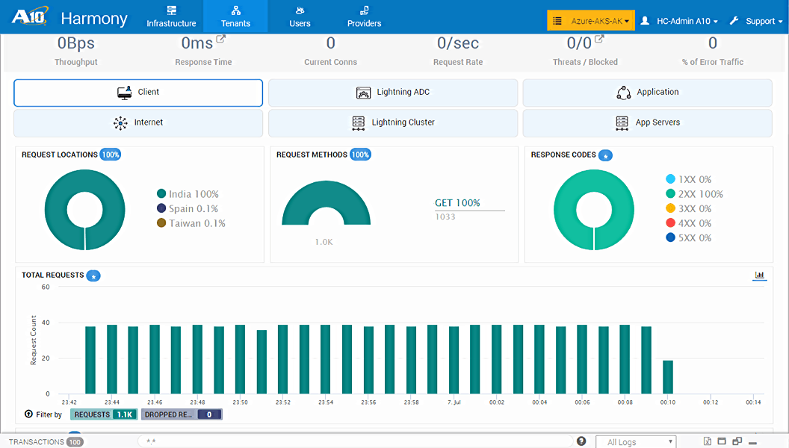The height and width of the screenshot is (448, 789).
Task: Toggle the DROPPED RE... 0 filter
Action: (181, 414)
